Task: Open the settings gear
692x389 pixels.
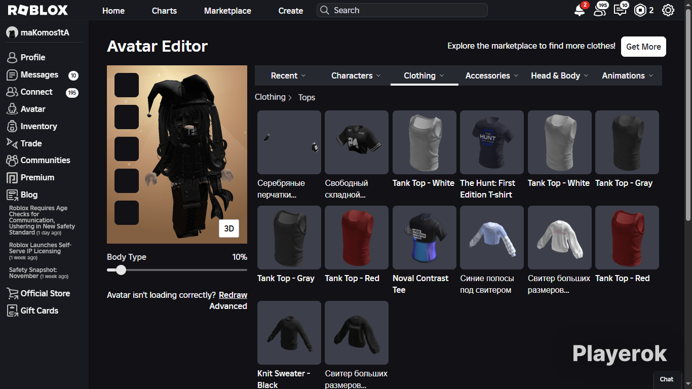Action: point(668,10)
